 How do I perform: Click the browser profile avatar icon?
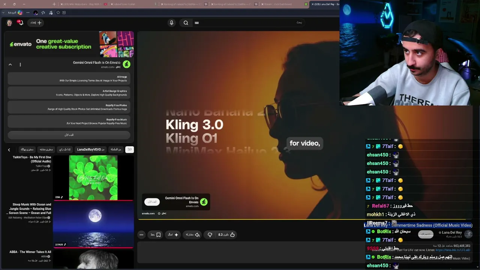36,13
